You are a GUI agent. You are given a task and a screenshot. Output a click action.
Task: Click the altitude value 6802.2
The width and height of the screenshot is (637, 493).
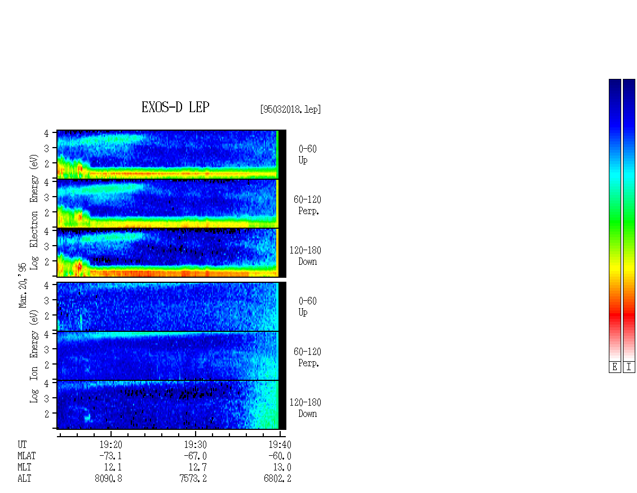pyautogui.click(x=277, y=478)
